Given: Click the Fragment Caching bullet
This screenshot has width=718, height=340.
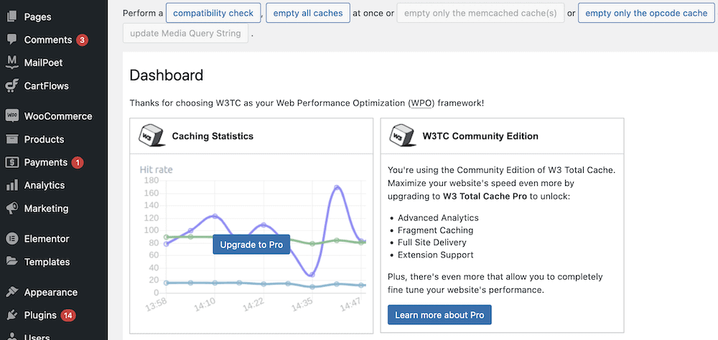Looking at the screenshot, I should 436,230.
